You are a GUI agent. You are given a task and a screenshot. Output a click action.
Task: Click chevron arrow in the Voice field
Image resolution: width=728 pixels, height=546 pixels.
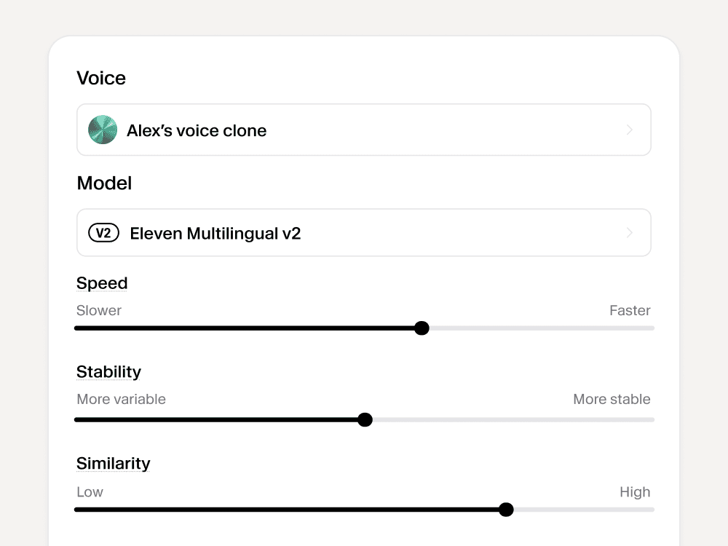pyautogui.click(x=630, y=130)
